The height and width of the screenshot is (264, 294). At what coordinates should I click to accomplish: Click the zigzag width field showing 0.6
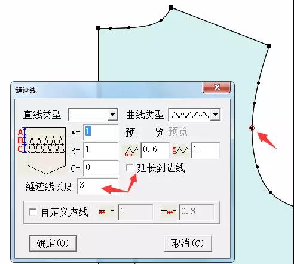point(155,150)
